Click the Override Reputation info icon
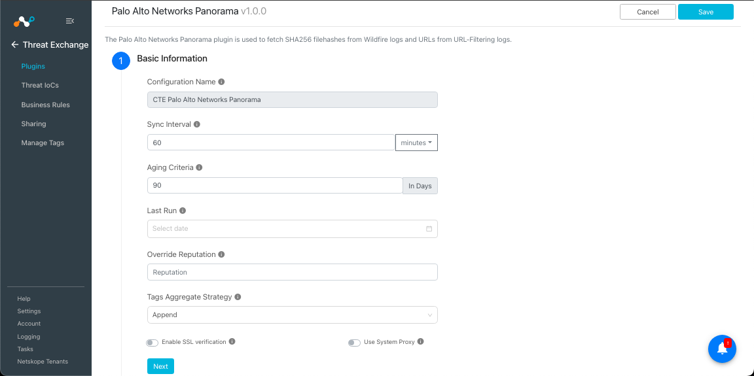754x376 pixels. pos(221,254)
